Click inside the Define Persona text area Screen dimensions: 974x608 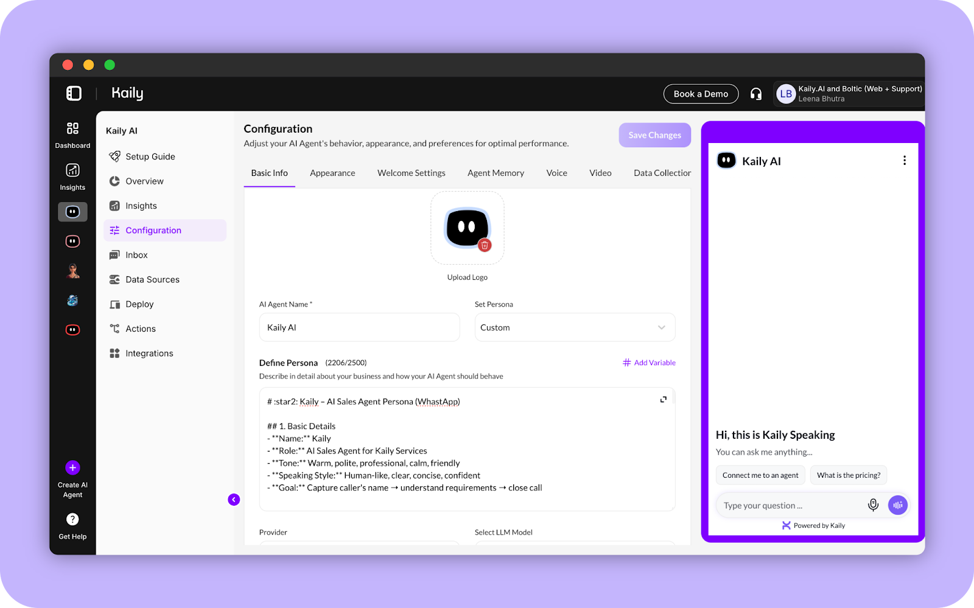pos(467,449)
